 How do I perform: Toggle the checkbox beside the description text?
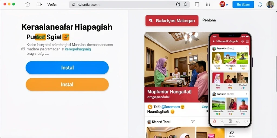[23, 49]
